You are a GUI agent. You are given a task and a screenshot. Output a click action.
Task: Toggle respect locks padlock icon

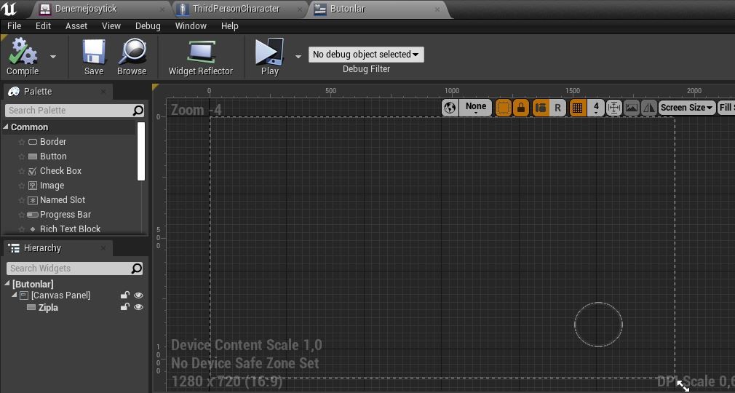[x=521, y=108]
